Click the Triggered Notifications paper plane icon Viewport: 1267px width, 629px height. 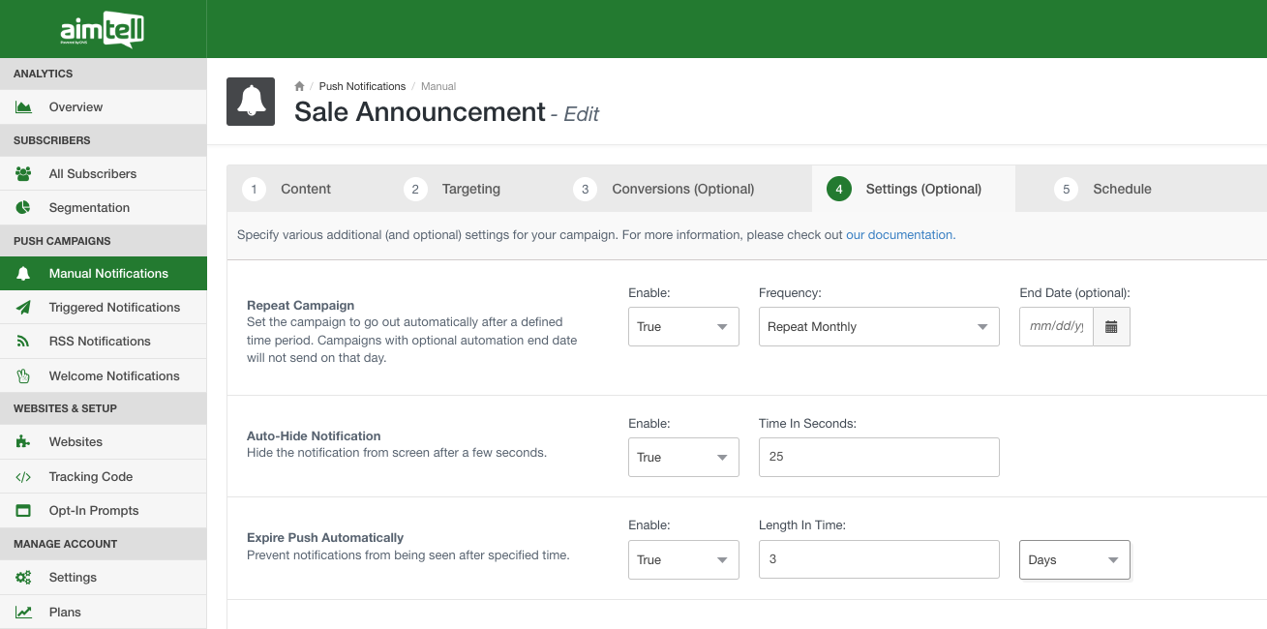pos(23,308)
